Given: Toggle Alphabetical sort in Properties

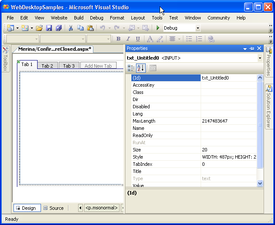Looking at the screenshot, I should [141, 68].
